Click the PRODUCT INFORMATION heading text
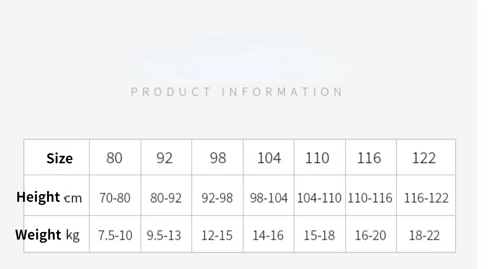This screenshot has height=269, width=502. pyautogui.click(x=237, y=92)
